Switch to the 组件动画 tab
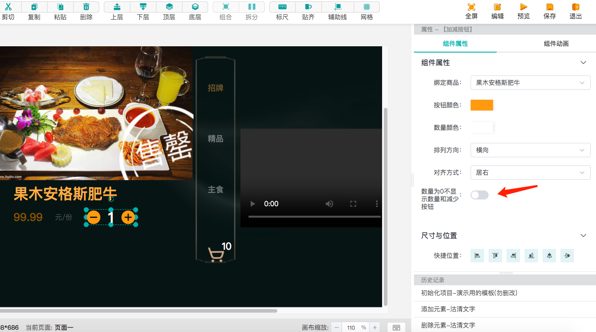Image resolution: width=596 pixels, height=332 pixels. [556, 44]
